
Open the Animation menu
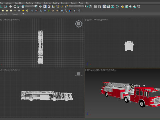pyautogui.click(x=9, y=3)
